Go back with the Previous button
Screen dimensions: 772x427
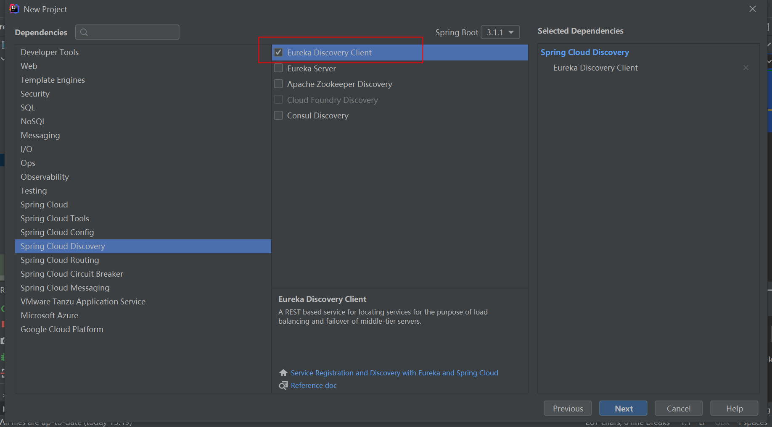coord(568,409)
